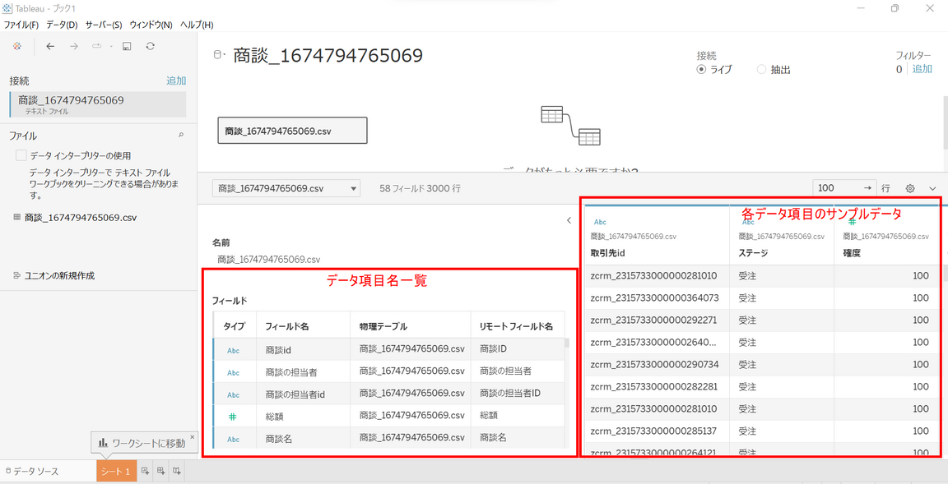Click table icon beside 商談_1674794765069.csv in ファイル
Screen dimensions: 948x484
(17, 217)
